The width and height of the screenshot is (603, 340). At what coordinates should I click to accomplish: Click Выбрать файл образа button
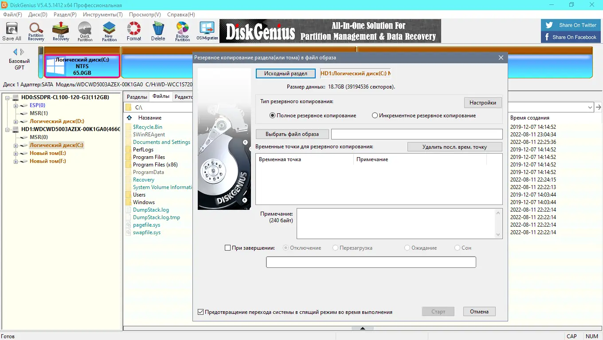(x=293, y=134)
